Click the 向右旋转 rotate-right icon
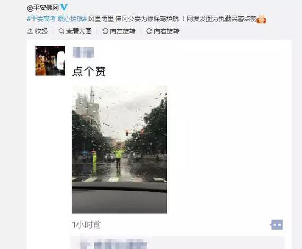The image size is (302, 249). click(x=149, y=31)
